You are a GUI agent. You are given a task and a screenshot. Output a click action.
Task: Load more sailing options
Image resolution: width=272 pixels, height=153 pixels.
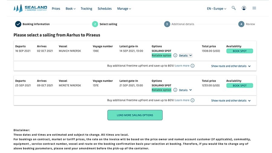tap(135, 115)
